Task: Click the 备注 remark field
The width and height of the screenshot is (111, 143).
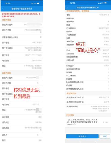Action: pos(22,140)
